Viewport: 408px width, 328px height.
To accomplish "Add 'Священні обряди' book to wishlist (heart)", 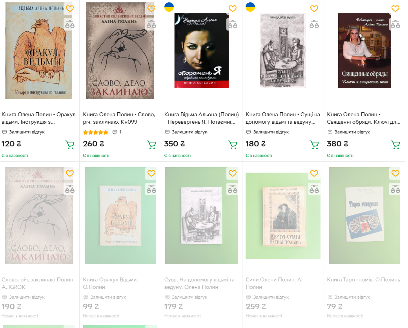I will (395, 9).
